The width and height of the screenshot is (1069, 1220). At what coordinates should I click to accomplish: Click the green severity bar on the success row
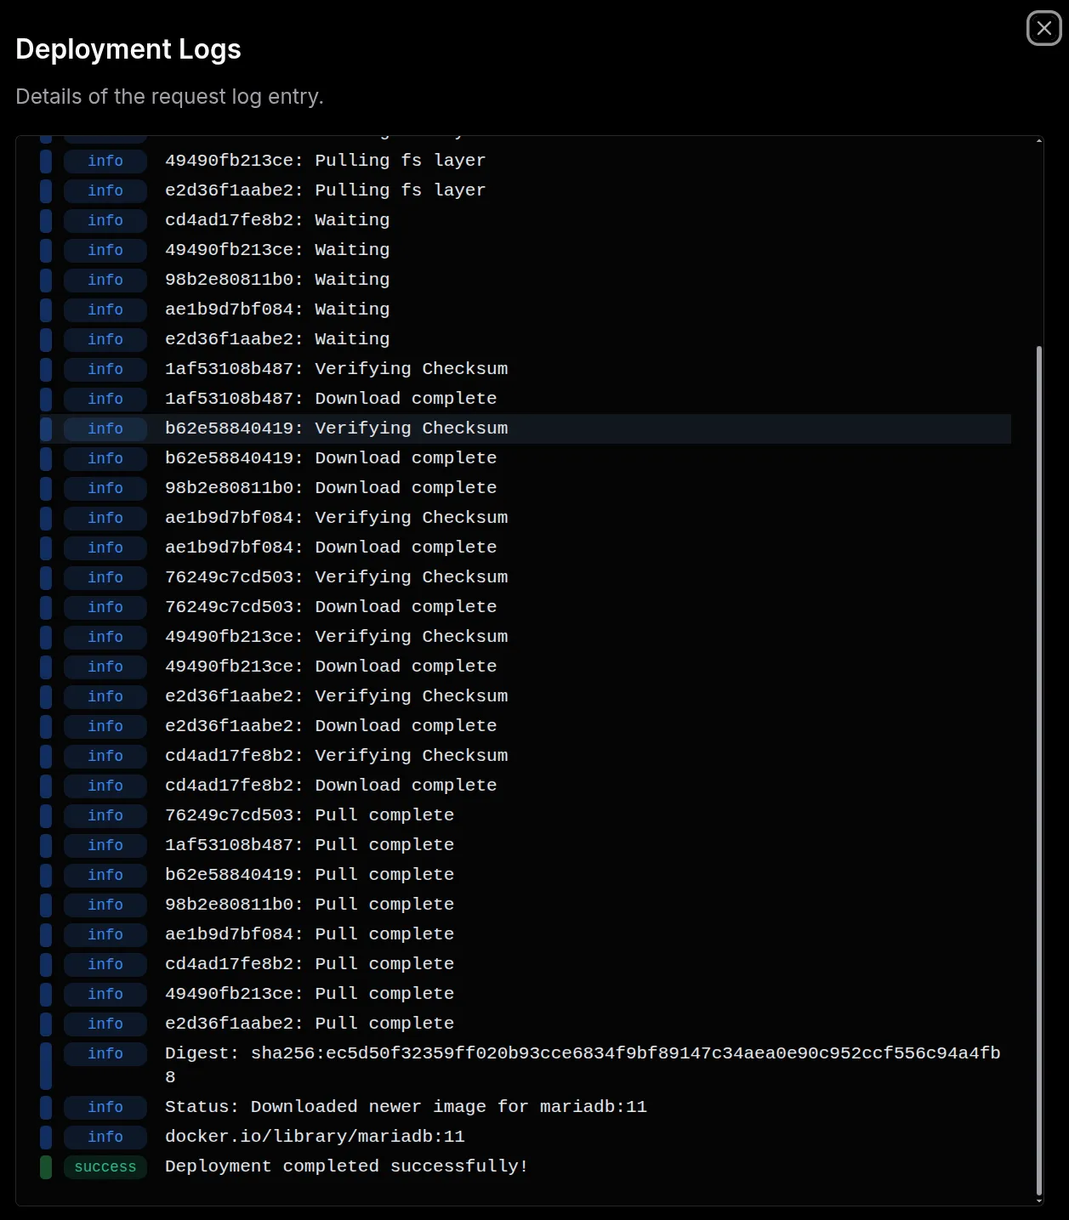click(x=46, y=1166)
